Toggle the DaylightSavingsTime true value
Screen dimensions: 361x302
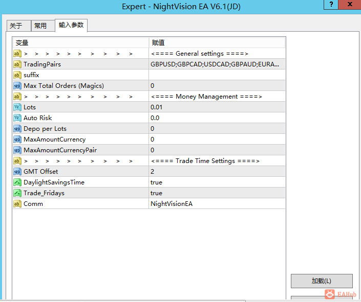click(217, 182)
